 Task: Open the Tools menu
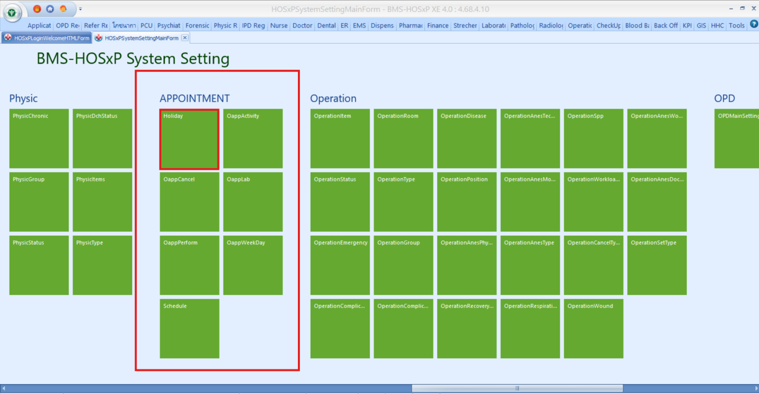737,25
